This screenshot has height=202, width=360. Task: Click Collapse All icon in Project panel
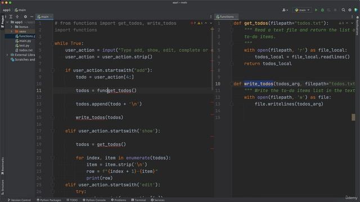tap(17, 17)
